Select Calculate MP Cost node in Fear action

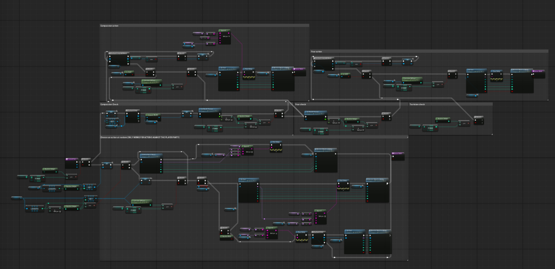tap(412, 79)
